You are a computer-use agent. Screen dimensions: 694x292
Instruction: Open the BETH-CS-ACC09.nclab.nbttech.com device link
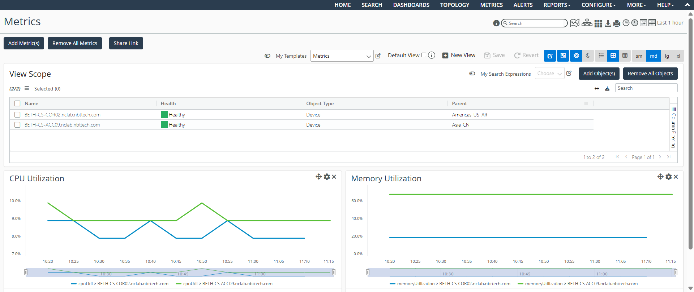coord(62,125)
